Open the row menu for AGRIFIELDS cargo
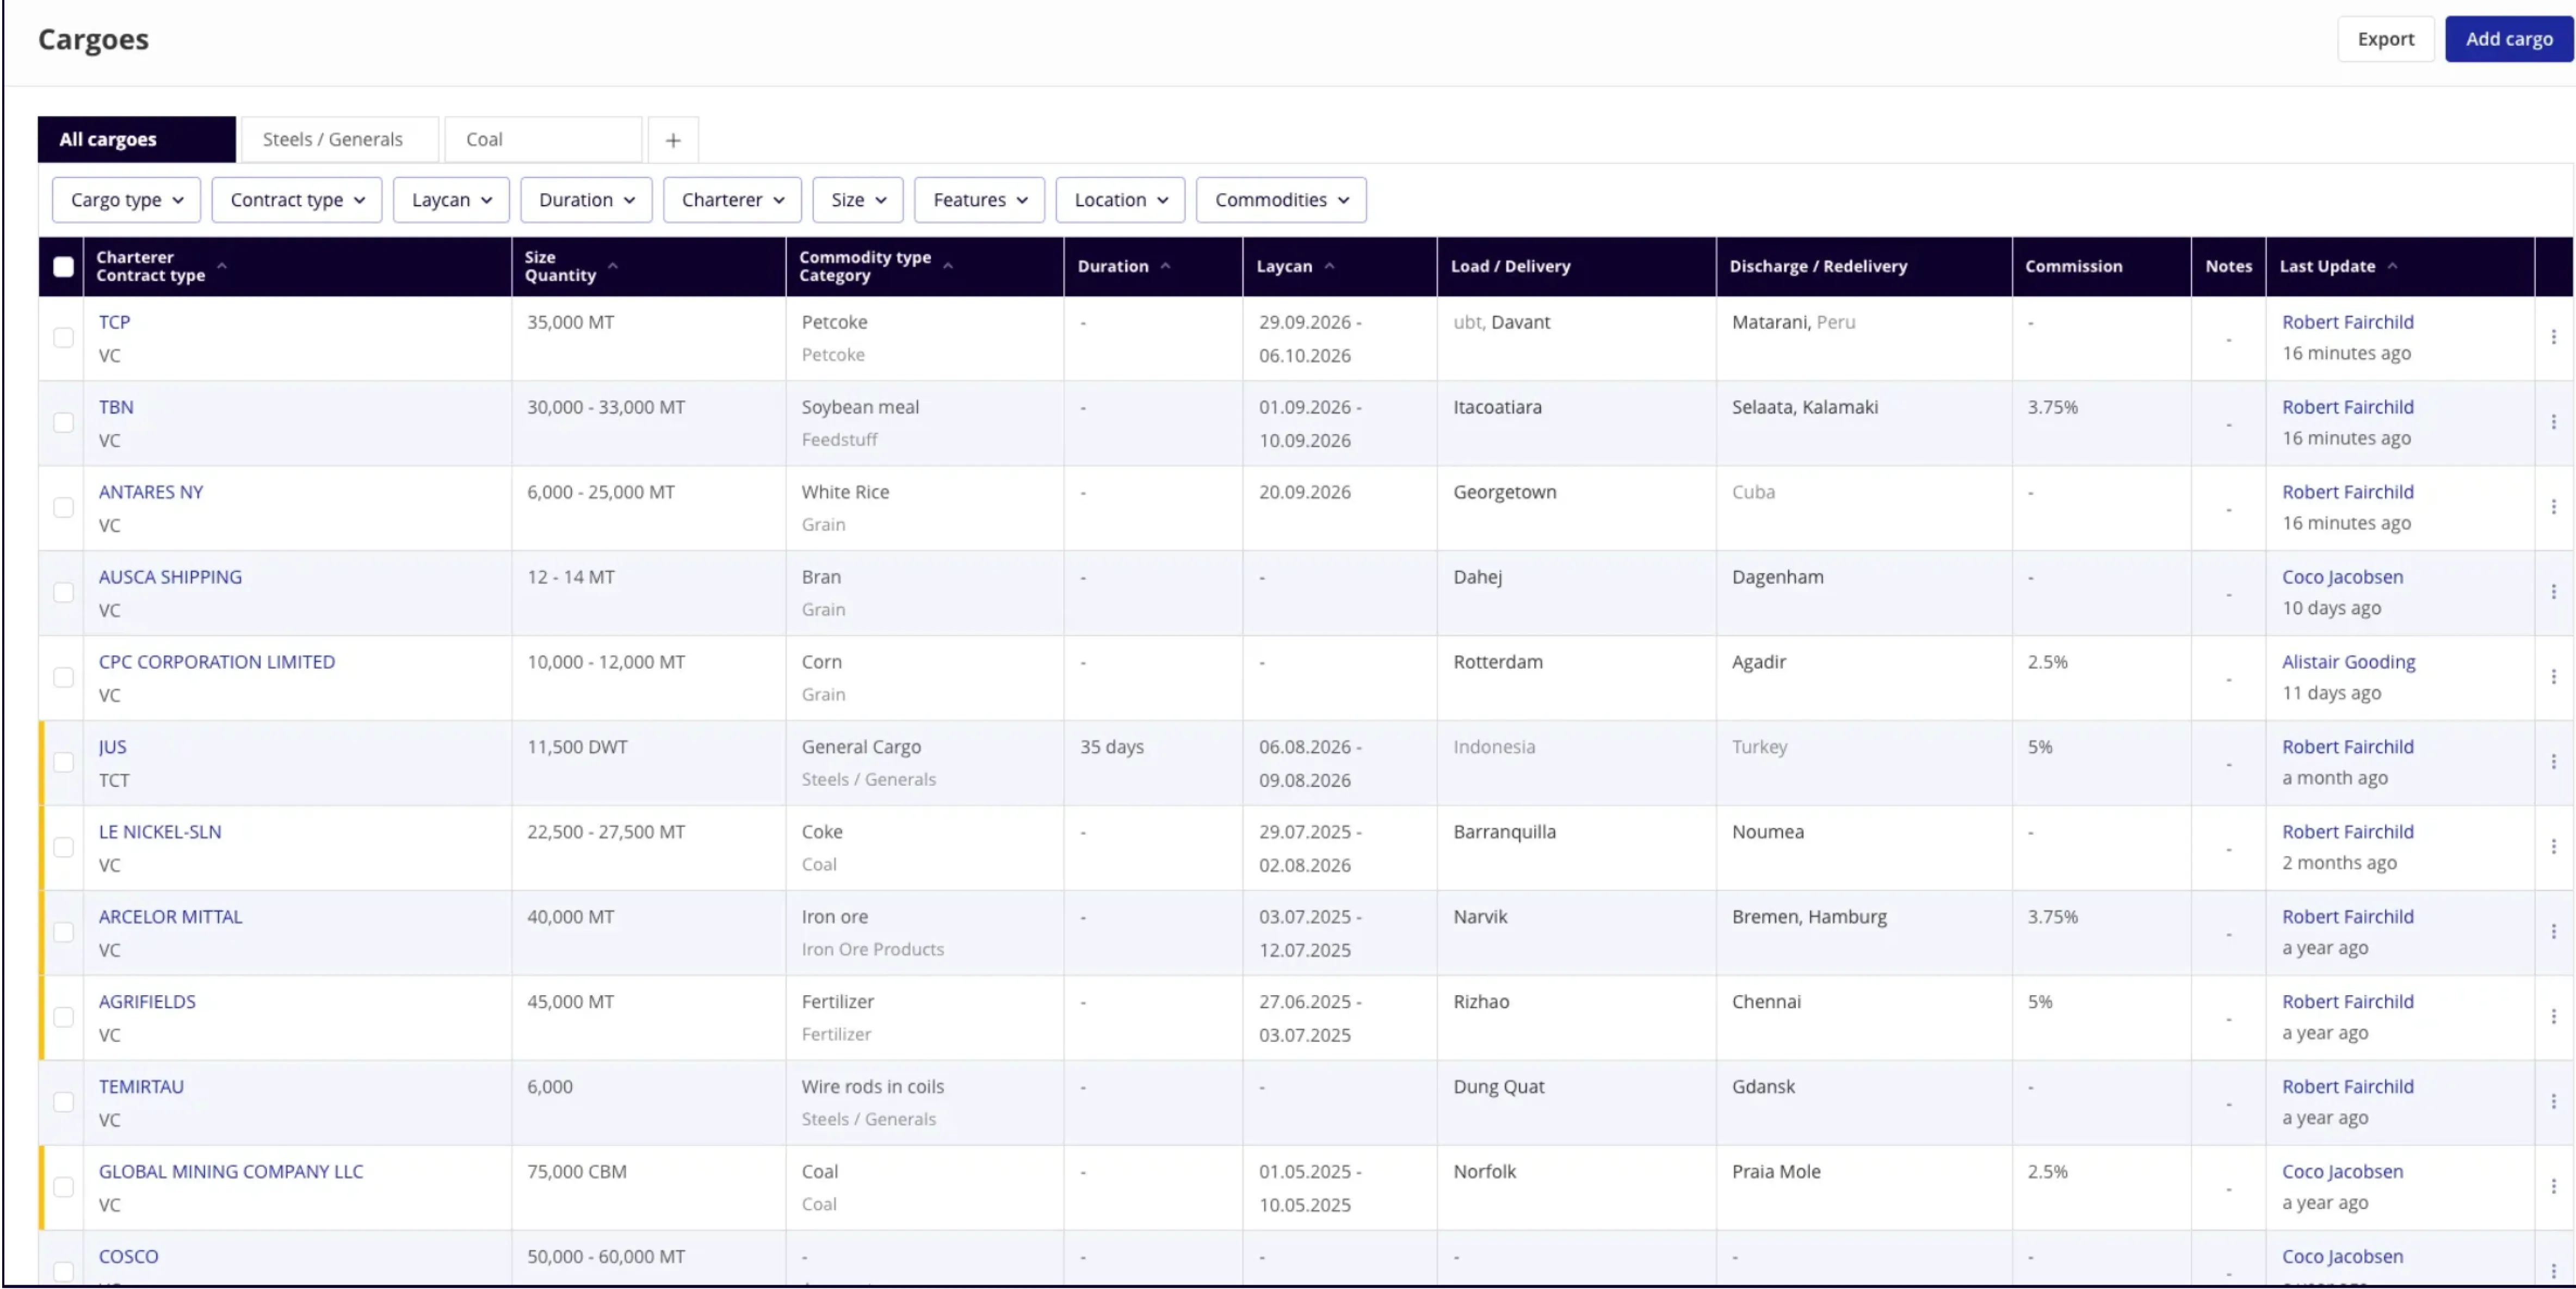 pyautogui.click(x=2553, y=1017)
